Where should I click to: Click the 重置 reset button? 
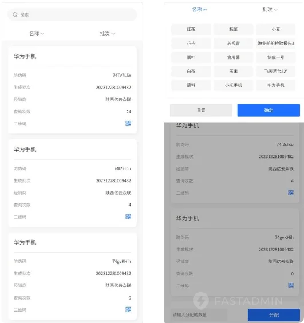[x=201, y=110]
